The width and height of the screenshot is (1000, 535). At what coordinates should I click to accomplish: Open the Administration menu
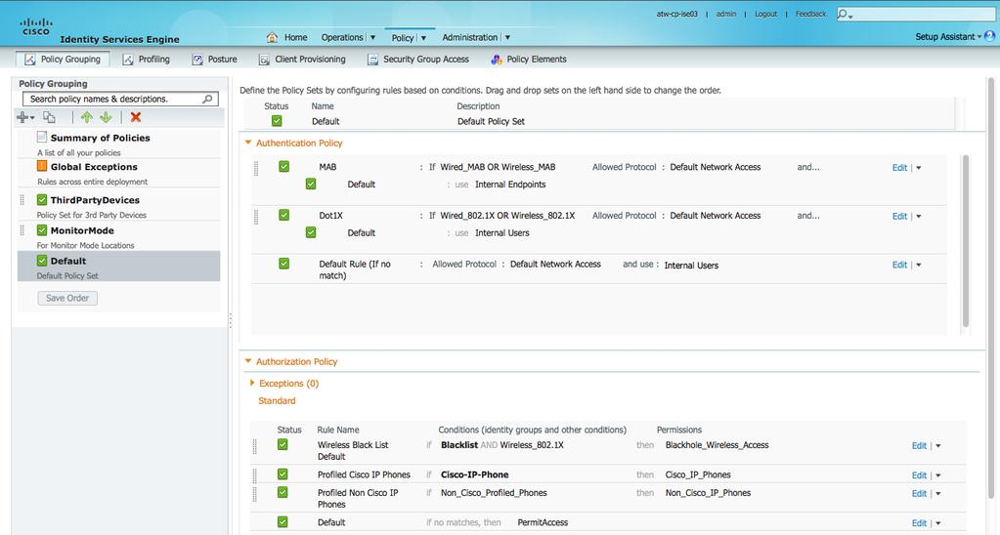[x=476, y=37]
